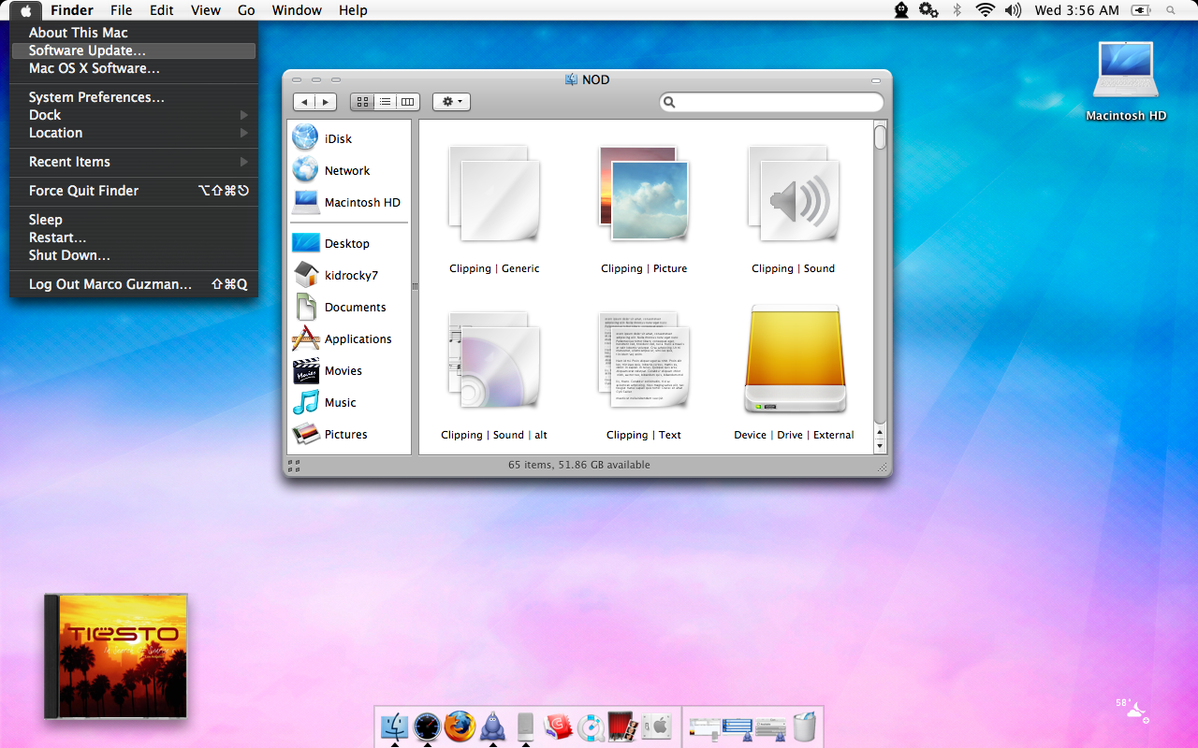Select the Clipping | Sound icon
Viewport: 1198px width, 748px height.
point(794,194)
